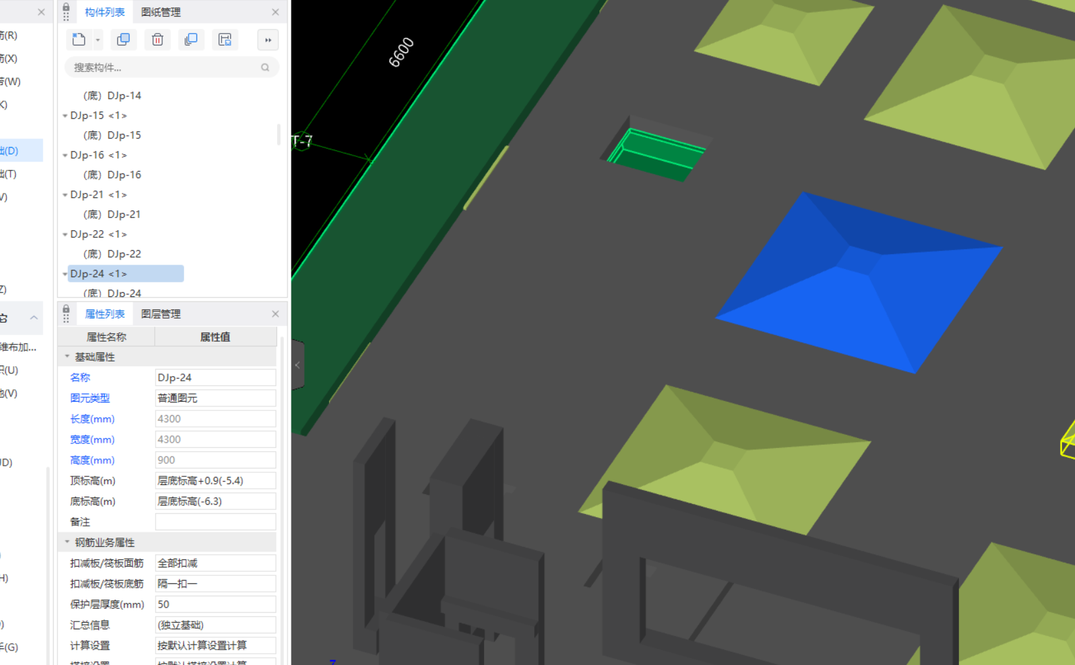Collapse the left nav group chevron
The width and height of the screenshot is (1075, 665).
(34, 317)
